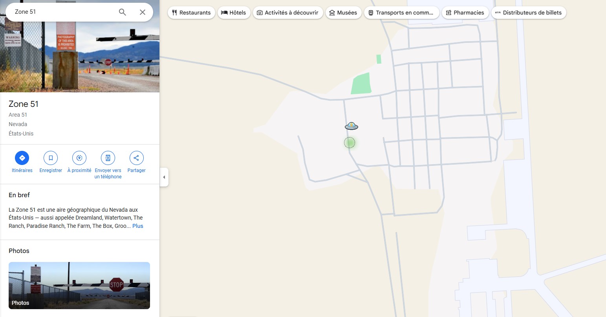Click the Area 51 subtitle text
Viewport: 606px width, 317px height.
pos(18,115)
